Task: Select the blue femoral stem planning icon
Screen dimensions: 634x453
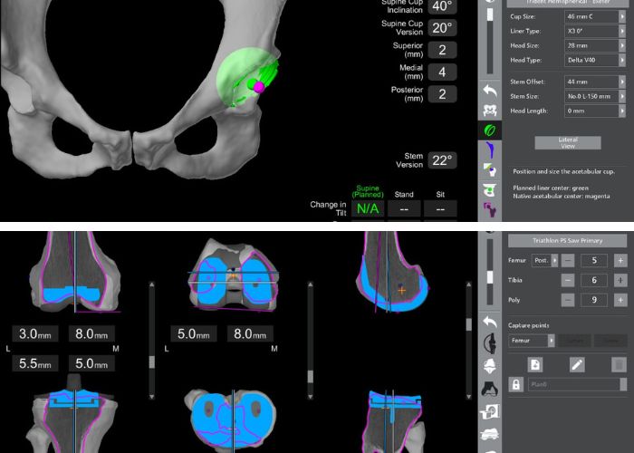Action: [490, 149]
